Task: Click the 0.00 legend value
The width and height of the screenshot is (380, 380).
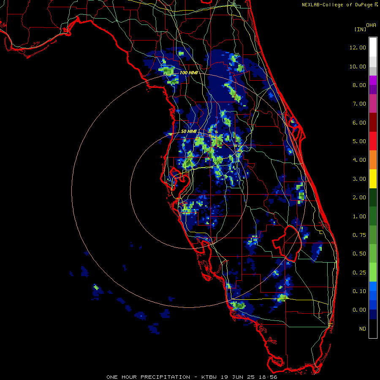Action: [x=359, y=310]
